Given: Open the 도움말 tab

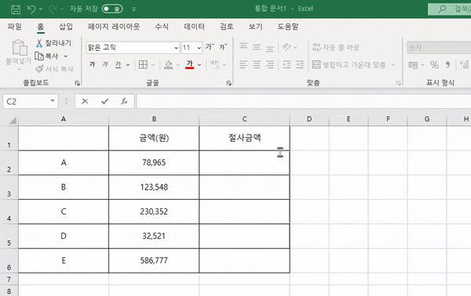Looking at the screenshot, I should click(288, 27).
